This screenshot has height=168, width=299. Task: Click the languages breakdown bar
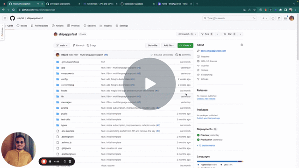pos(220,161)
